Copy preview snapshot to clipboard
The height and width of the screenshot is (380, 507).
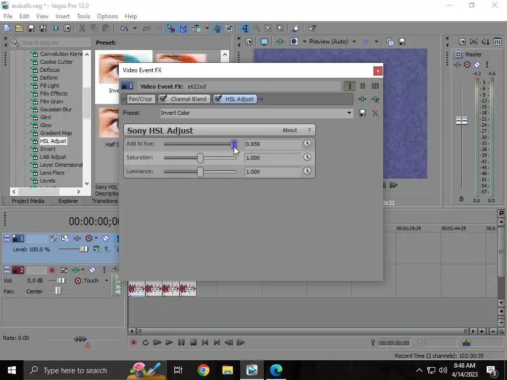point(390,42)
